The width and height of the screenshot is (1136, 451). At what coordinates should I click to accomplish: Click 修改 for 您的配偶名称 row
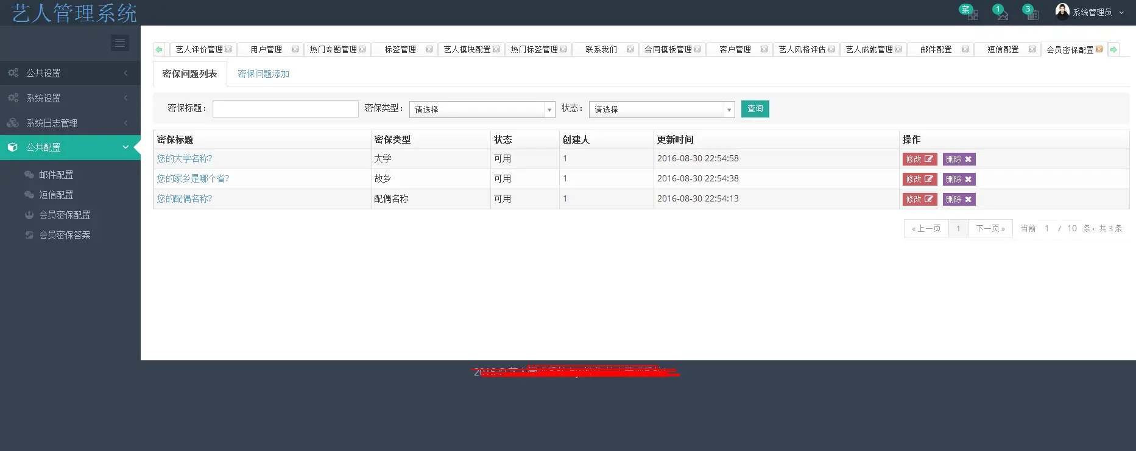[x=919, y=199]
